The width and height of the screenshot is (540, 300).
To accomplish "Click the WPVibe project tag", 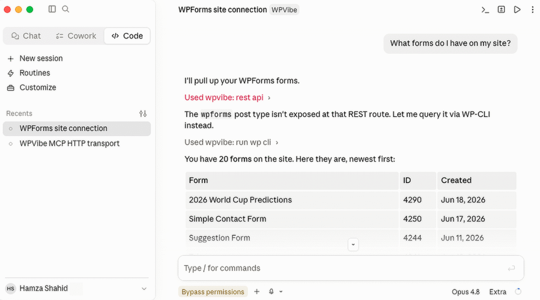I will pos(284,9).
